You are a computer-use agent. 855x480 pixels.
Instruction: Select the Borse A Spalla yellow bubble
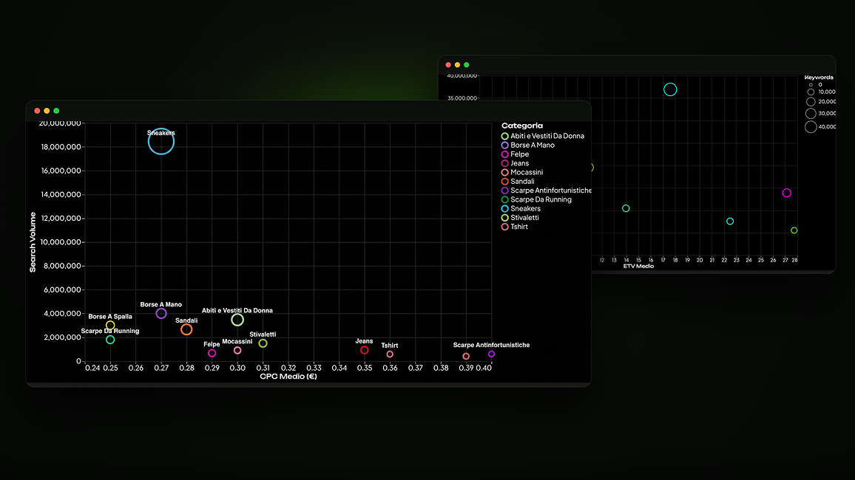pyautogui.click(x=110, y=326)
